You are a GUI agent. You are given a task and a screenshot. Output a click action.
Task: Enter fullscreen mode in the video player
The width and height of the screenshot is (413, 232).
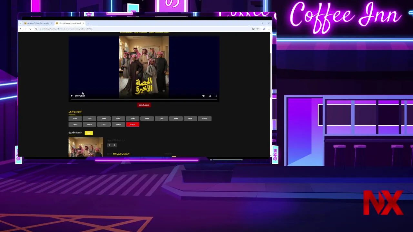(x=210, y=96)
